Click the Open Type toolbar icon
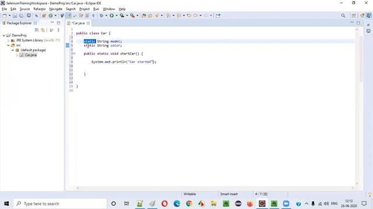The image size is (373, 209). click(144, 16)
